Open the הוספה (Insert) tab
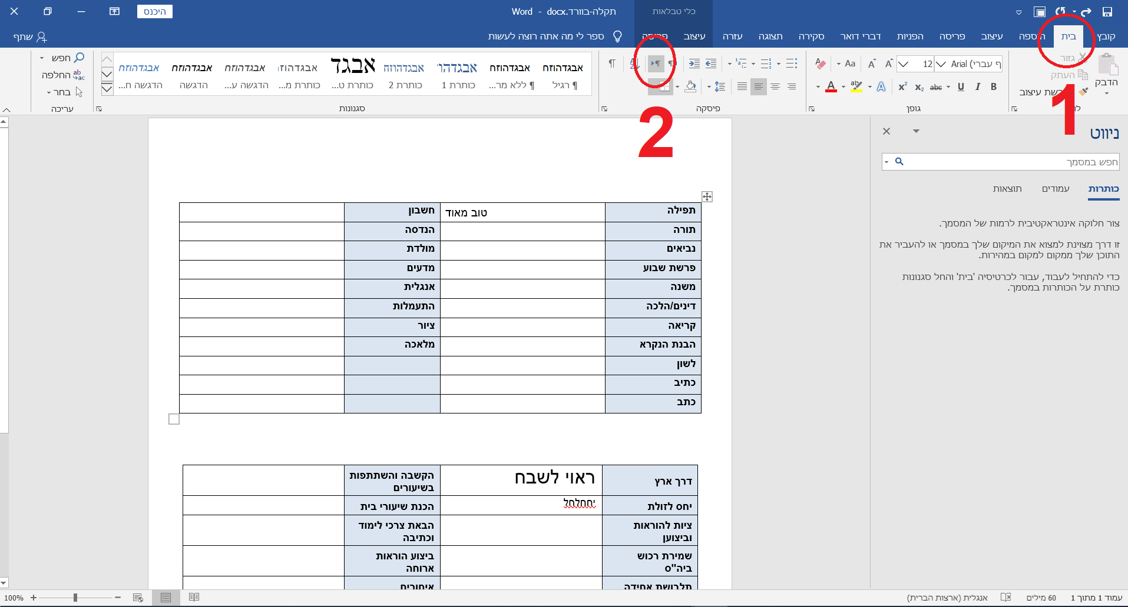1128x607 pixels. coord(1032,36)
